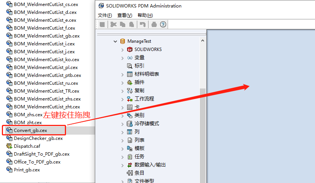
Task: Expand the 复制 tree node
Action: pyautogui.click(x=123, y=91)
